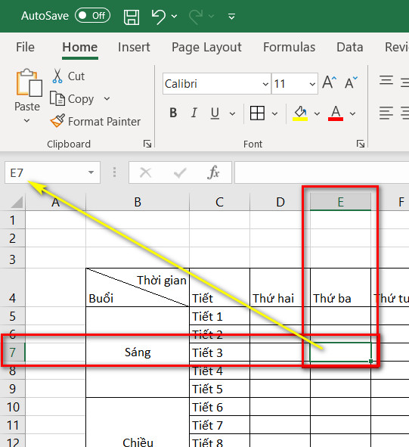
Task: Select column D header
Action: tap(280, 202)
